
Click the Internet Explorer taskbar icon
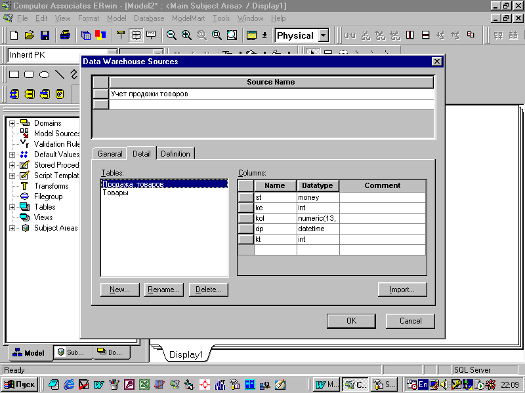tap(69, 384)
